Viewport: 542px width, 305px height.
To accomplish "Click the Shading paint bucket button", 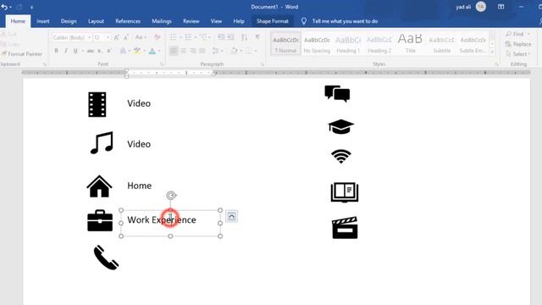I will pyautogui.click(x=234, y=51).
